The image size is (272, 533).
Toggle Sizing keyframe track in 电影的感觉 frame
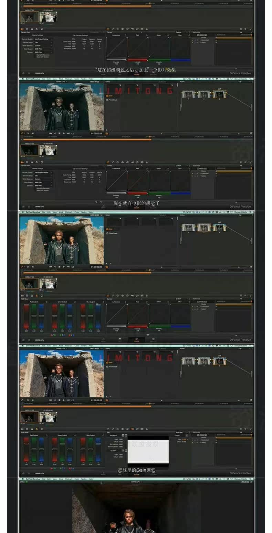tap(203, 176)
